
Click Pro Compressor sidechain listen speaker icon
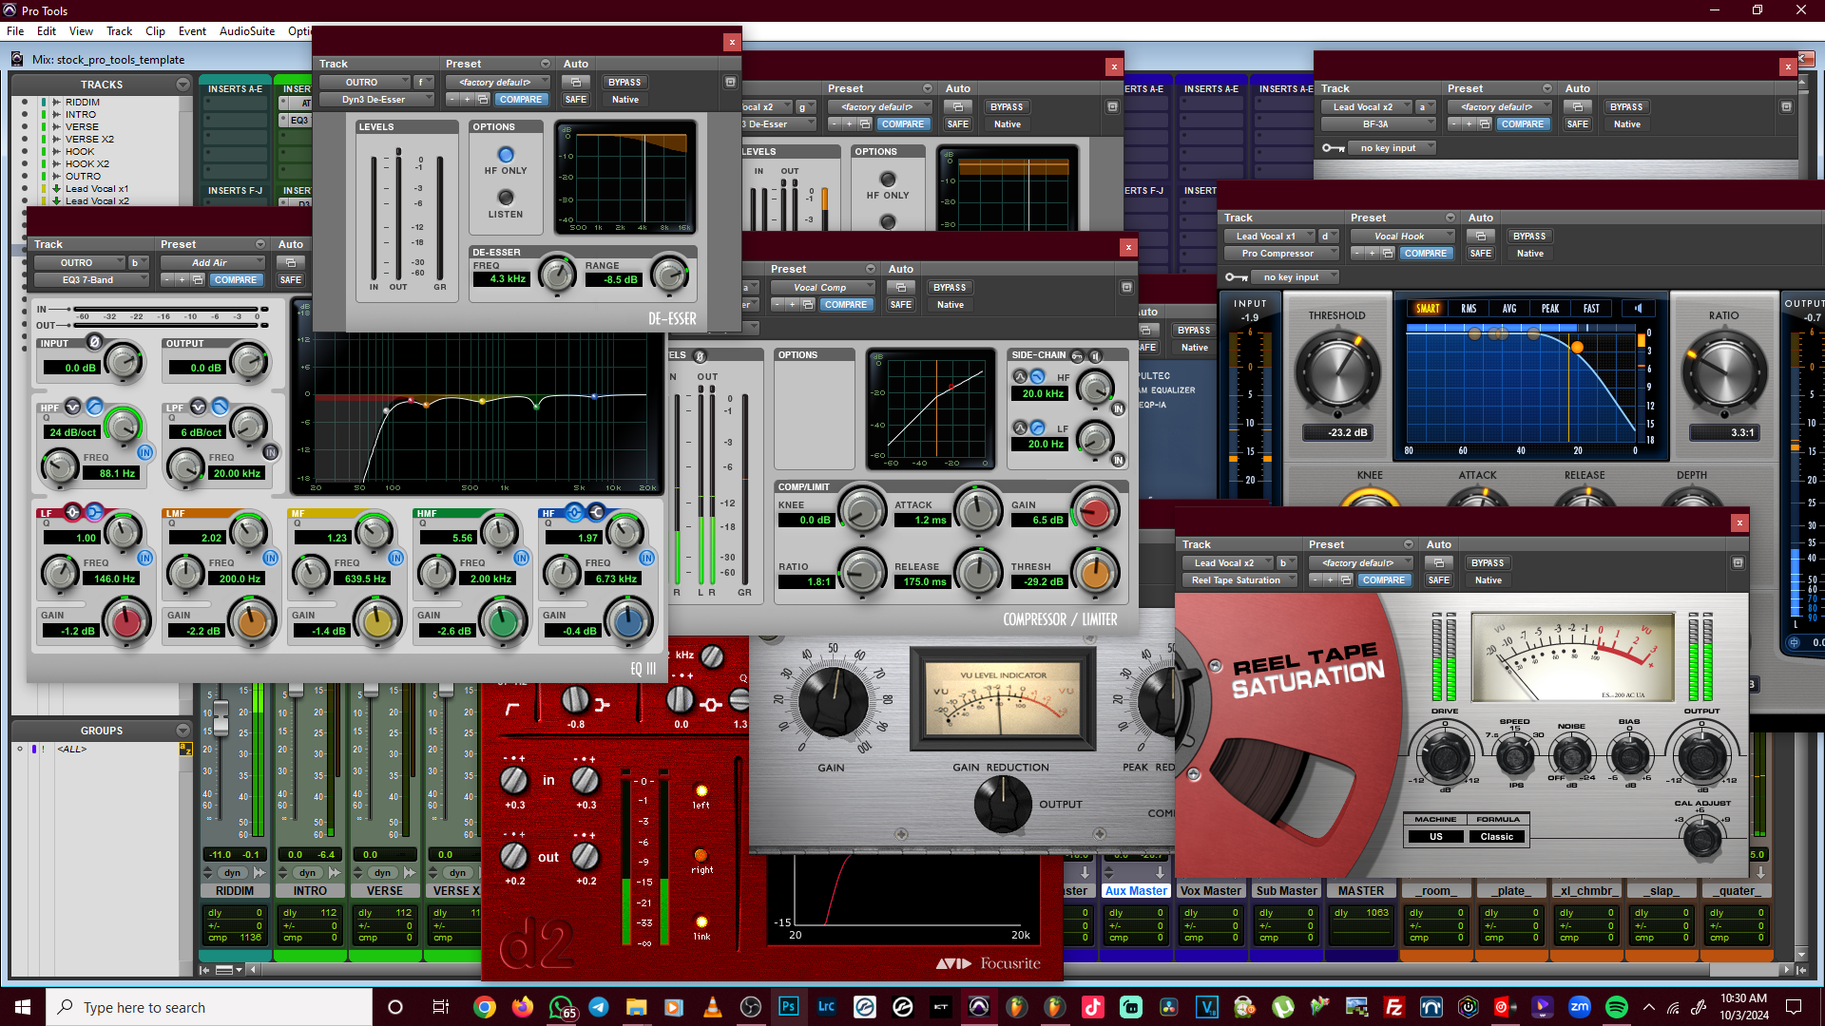1638,308
